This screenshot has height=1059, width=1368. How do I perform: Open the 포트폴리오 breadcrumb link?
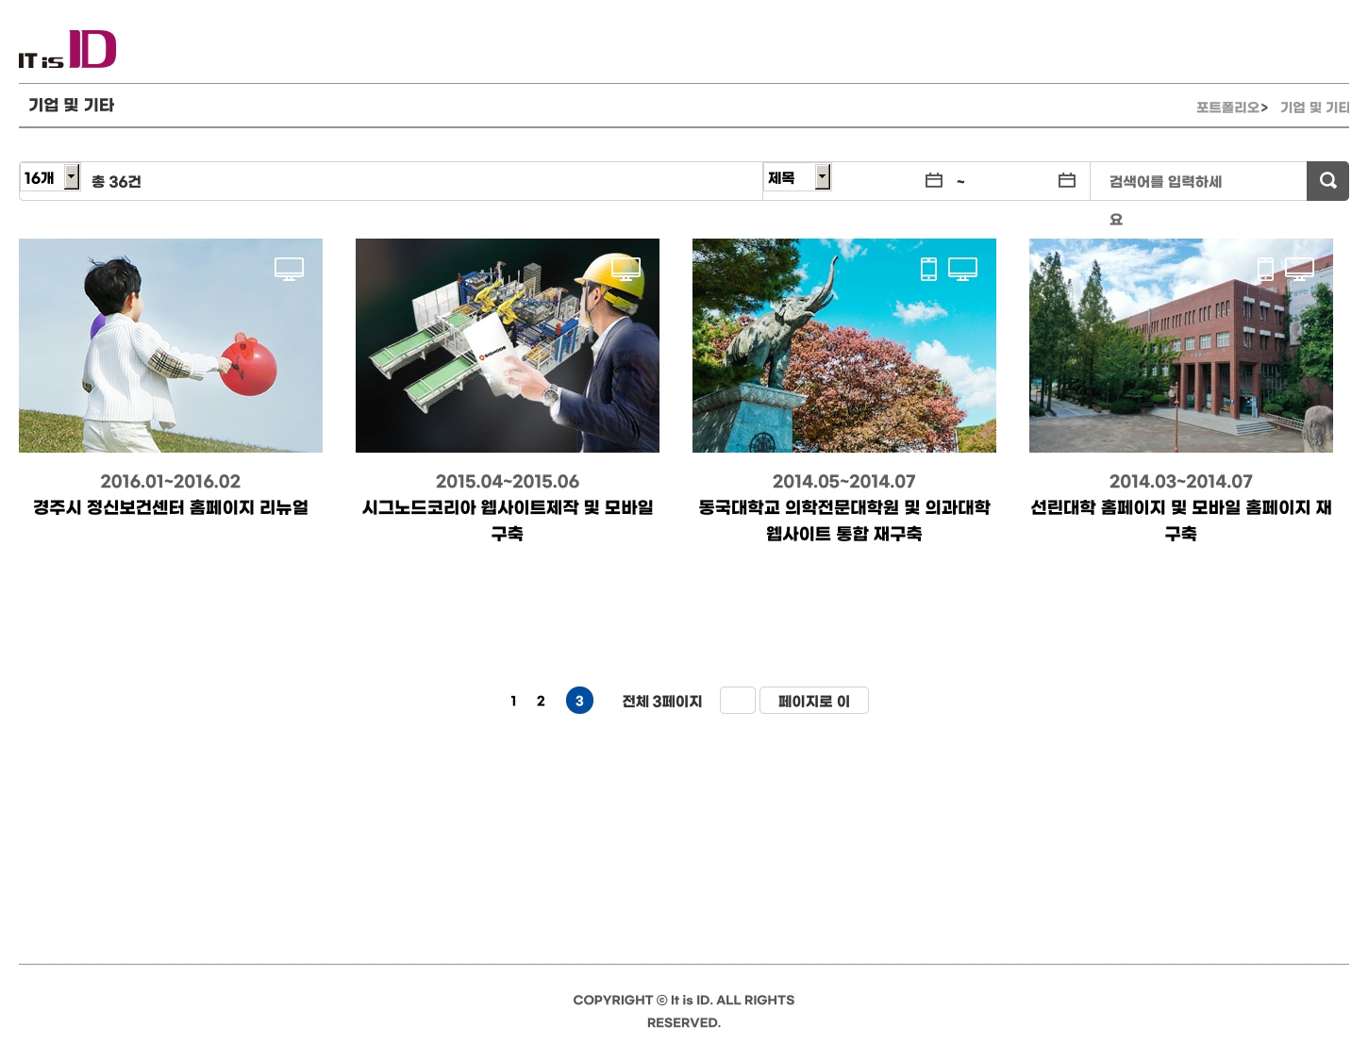1230,108
